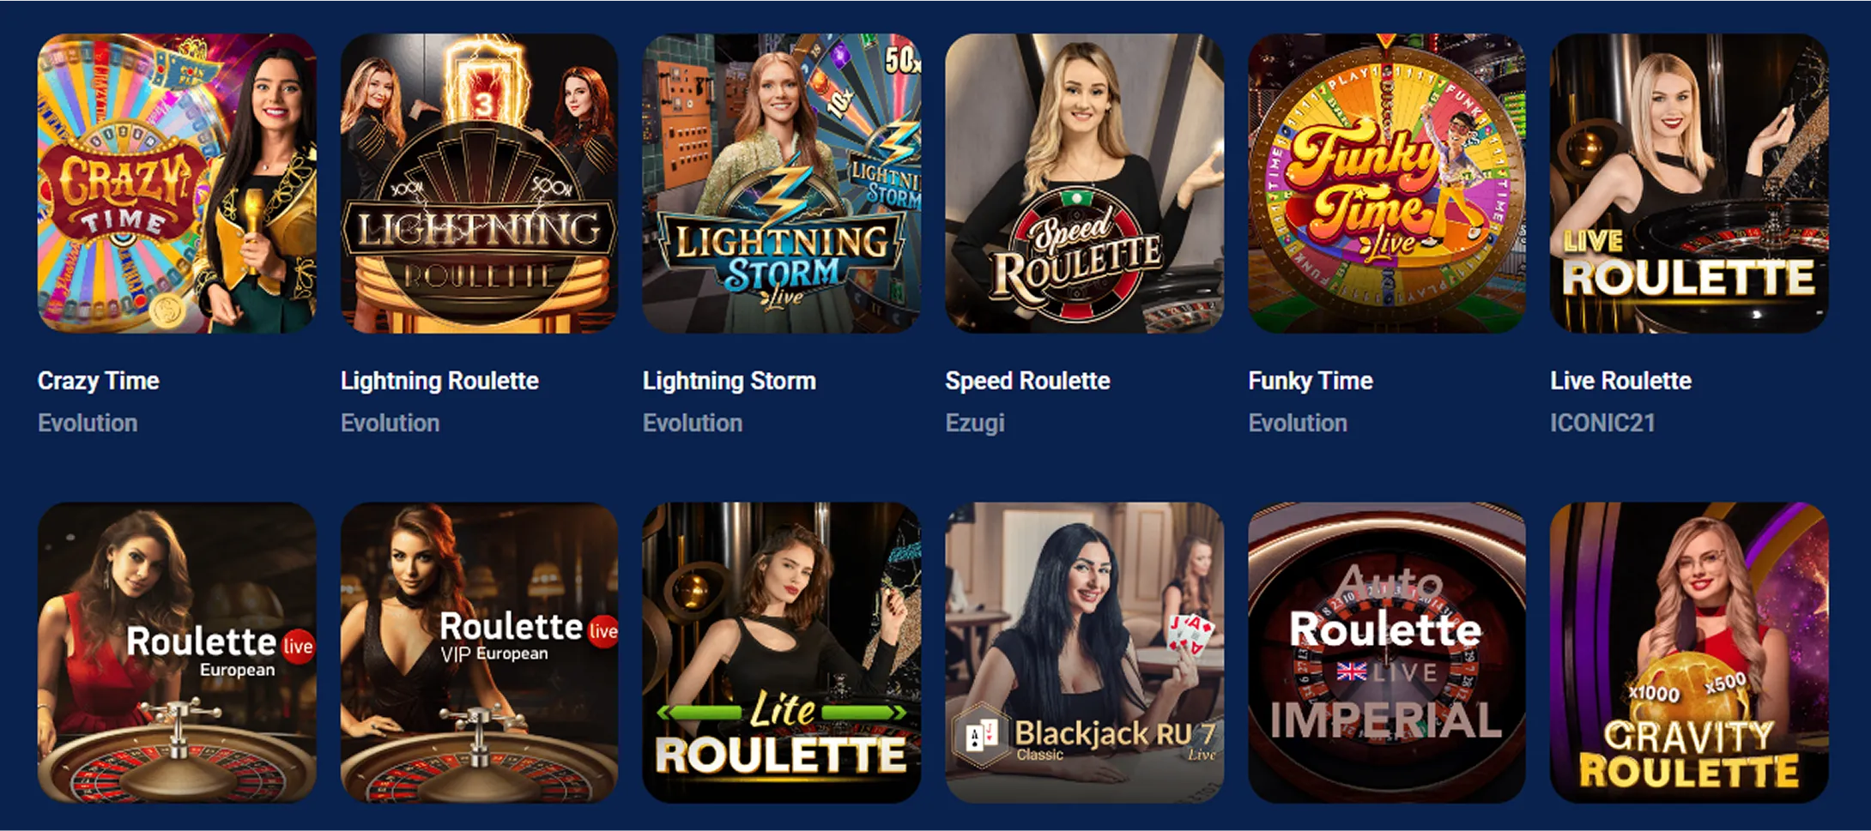Click the ICONIC21 provider label
1871x831 pixels.
1602,423
